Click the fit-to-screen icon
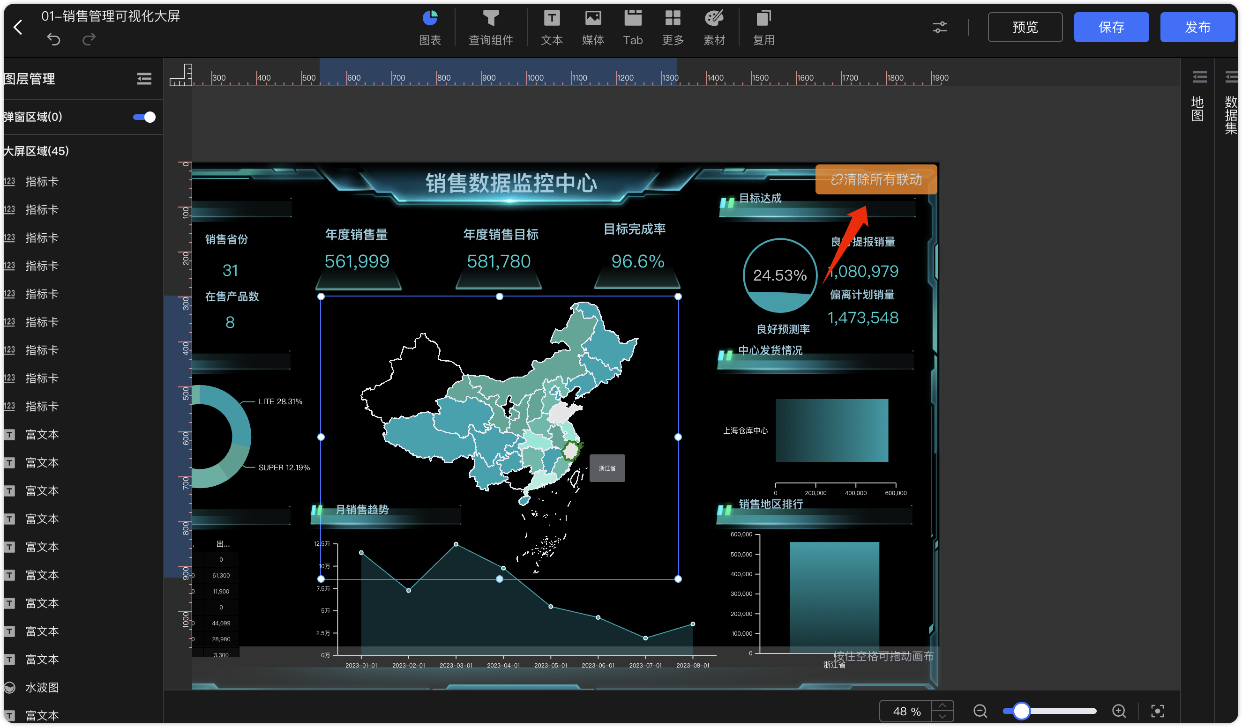 point(1157,710)
